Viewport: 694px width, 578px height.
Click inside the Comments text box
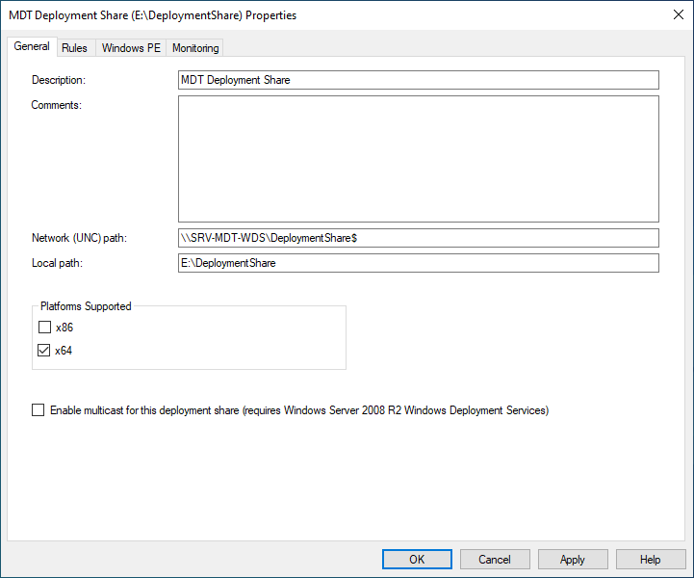pos(419,159)
